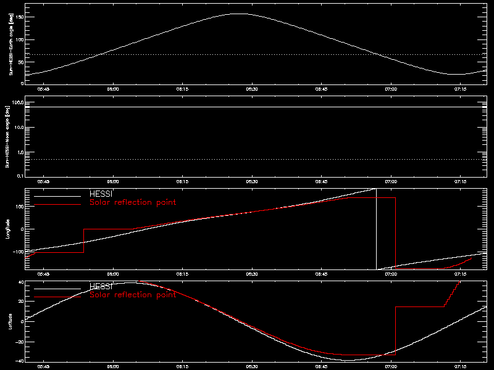Click the "Sun-HESSI-Earth angle [deg]" axis label

(x=10, y=44)
